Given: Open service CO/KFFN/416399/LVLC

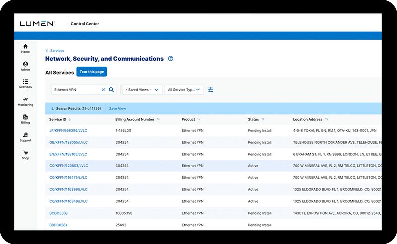Looking at the screenshot, I should [x=68, y=189].
